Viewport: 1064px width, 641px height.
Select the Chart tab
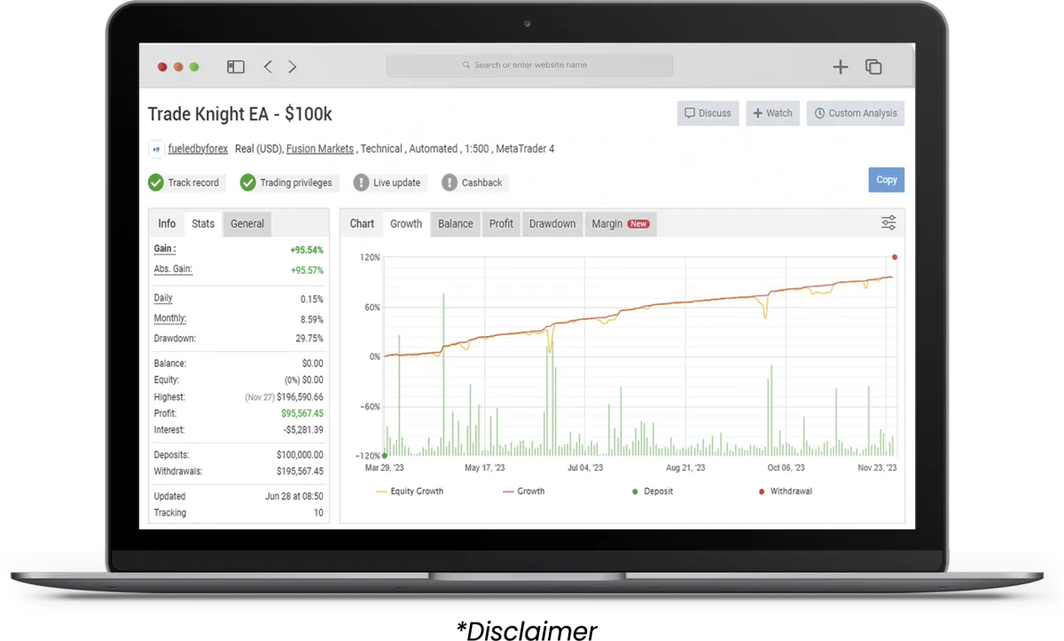(362, 223)
